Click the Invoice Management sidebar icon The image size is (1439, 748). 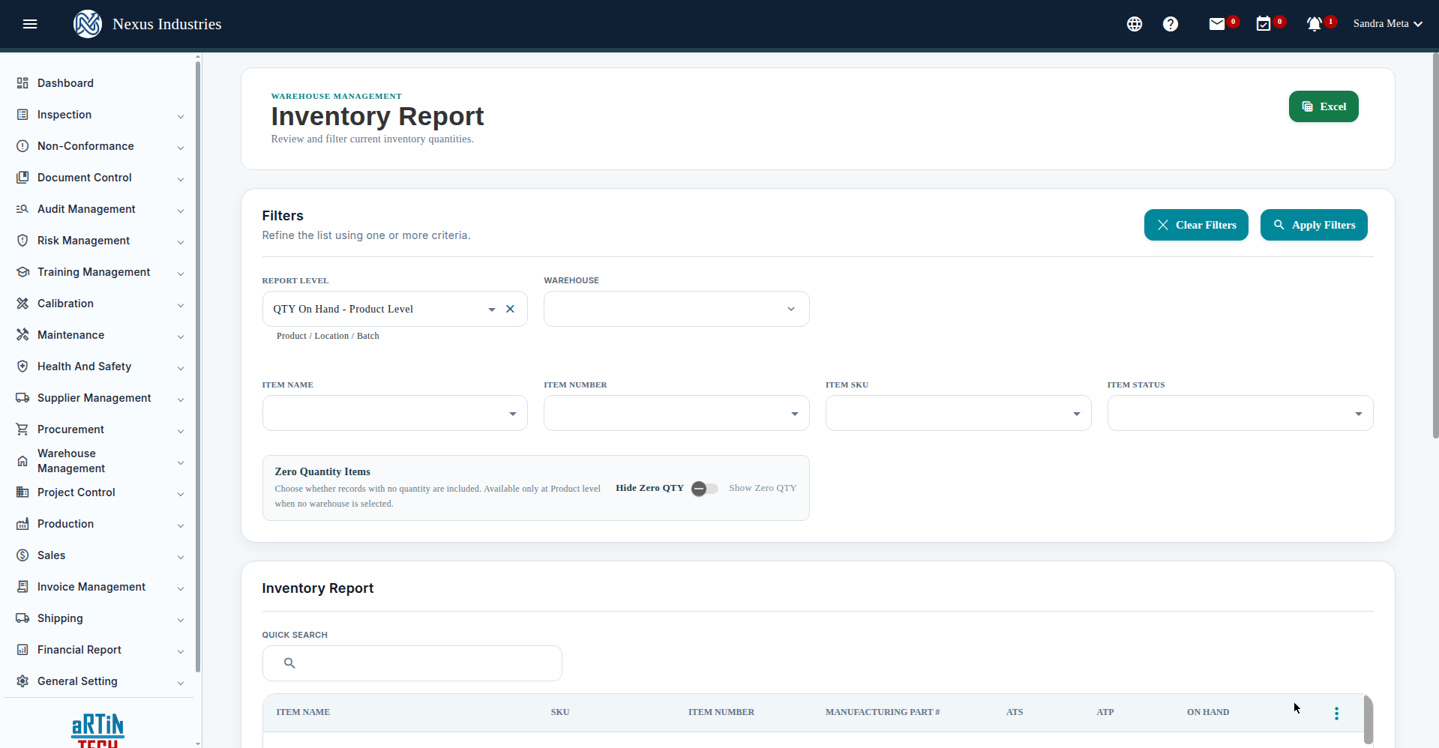22,587
